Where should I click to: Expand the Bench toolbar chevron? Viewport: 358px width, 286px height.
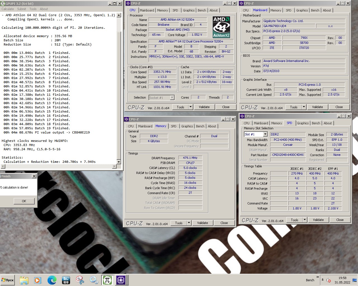[x=317, y=277]
